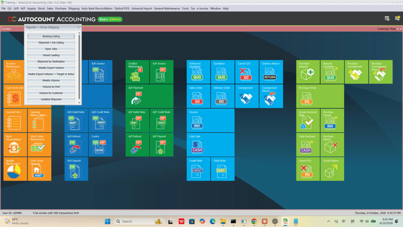Launch the Cancel S/O tile
This screenshot has height=227, width=403.
247,72
